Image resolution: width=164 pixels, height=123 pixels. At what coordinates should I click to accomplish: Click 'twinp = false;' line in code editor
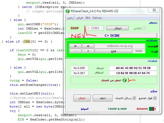24,80
